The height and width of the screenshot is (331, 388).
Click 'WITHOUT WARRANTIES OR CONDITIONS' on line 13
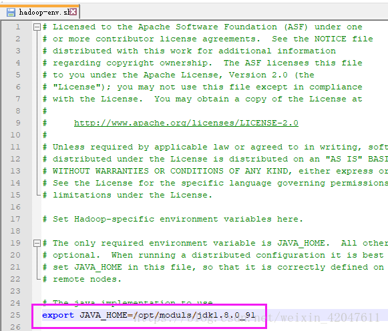point(138,171)
